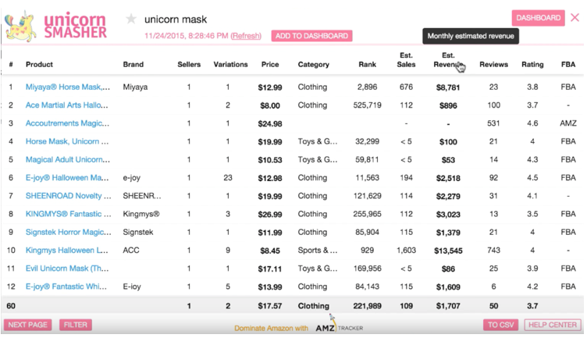Screen dimensions: 587x338
Task: Open Evil Unicorn Mask product link
Action: 66,269
